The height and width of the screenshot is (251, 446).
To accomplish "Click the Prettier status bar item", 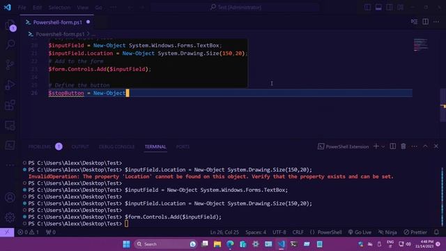I will point(415,232).
